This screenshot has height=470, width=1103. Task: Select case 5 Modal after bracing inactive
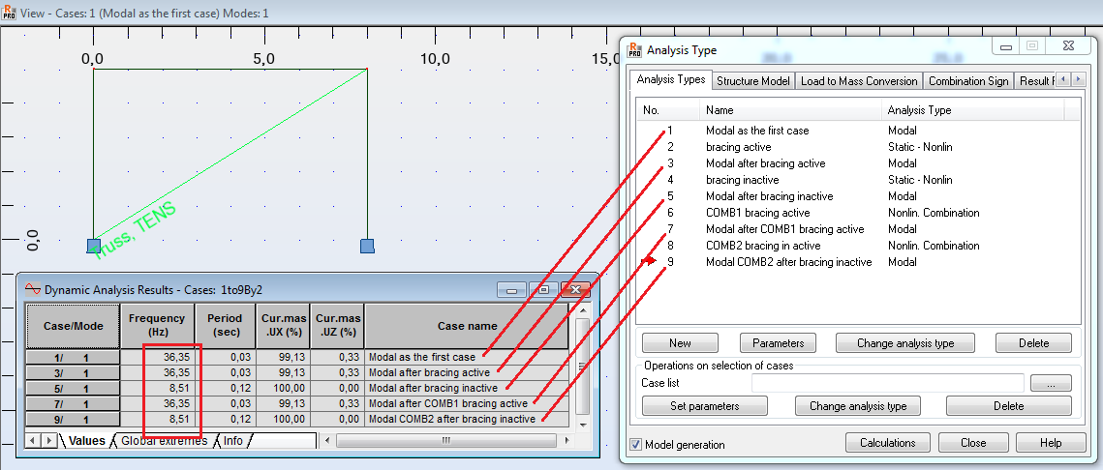tap(857, 196)
